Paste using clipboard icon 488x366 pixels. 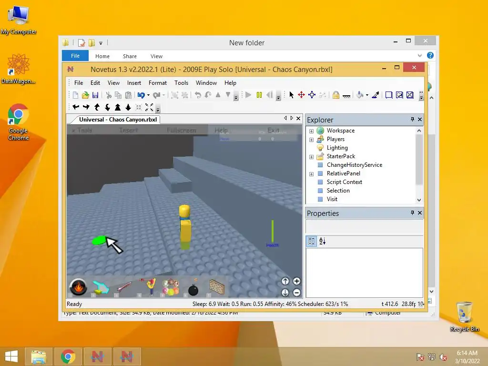click(128, 95)
